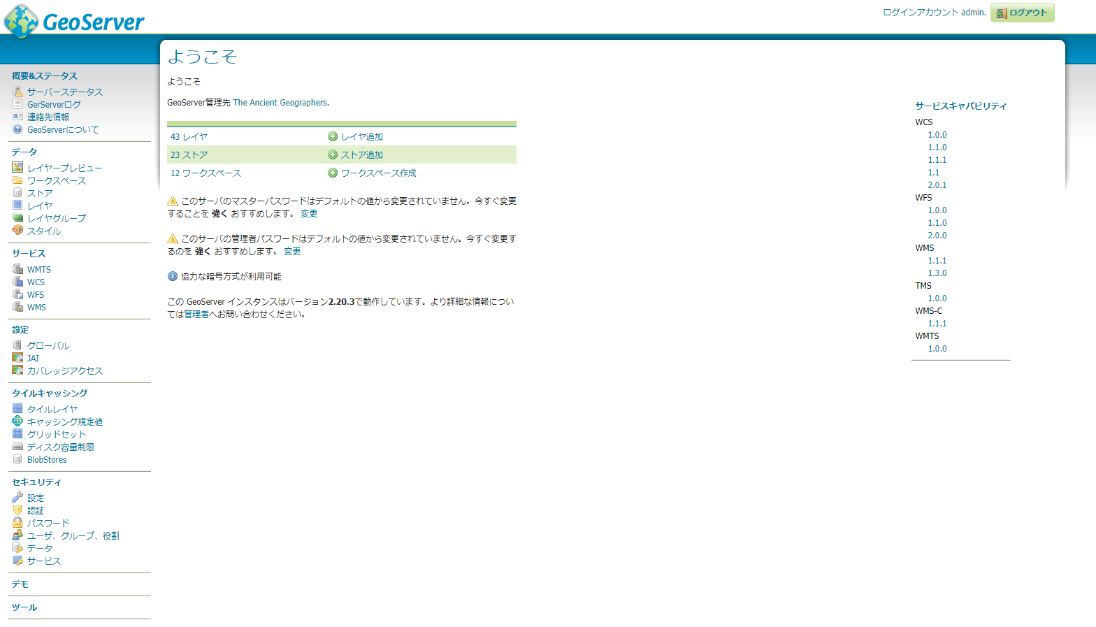Click the ユーザ、グループ、役割 users icon
Screen dimensions: 1096x627
click(17, 535)
